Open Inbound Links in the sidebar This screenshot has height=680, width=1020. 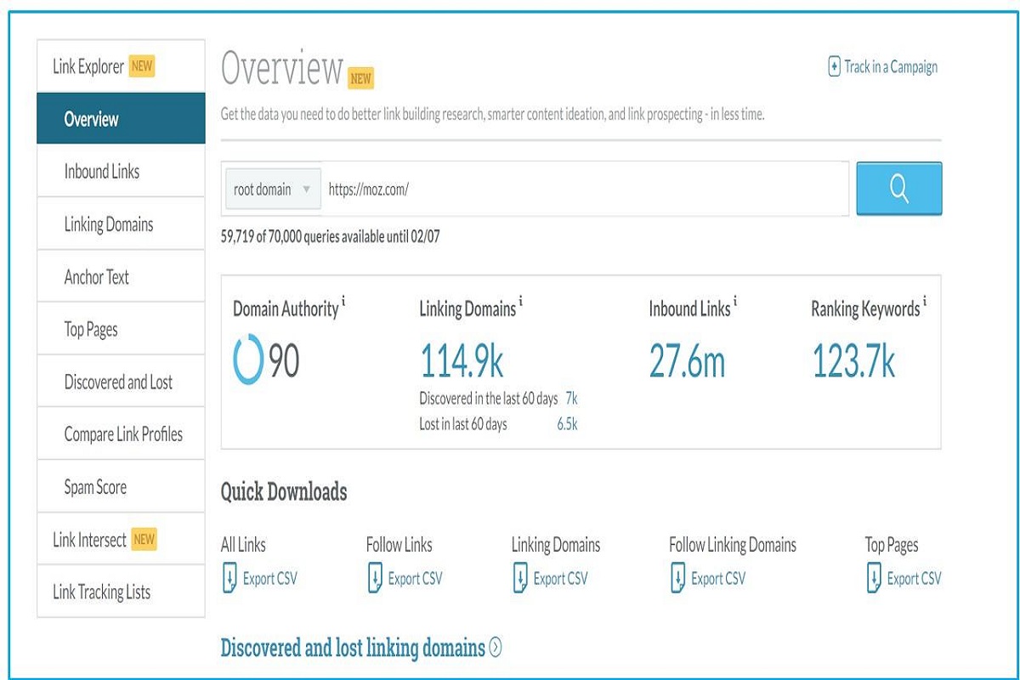[121, 172]
